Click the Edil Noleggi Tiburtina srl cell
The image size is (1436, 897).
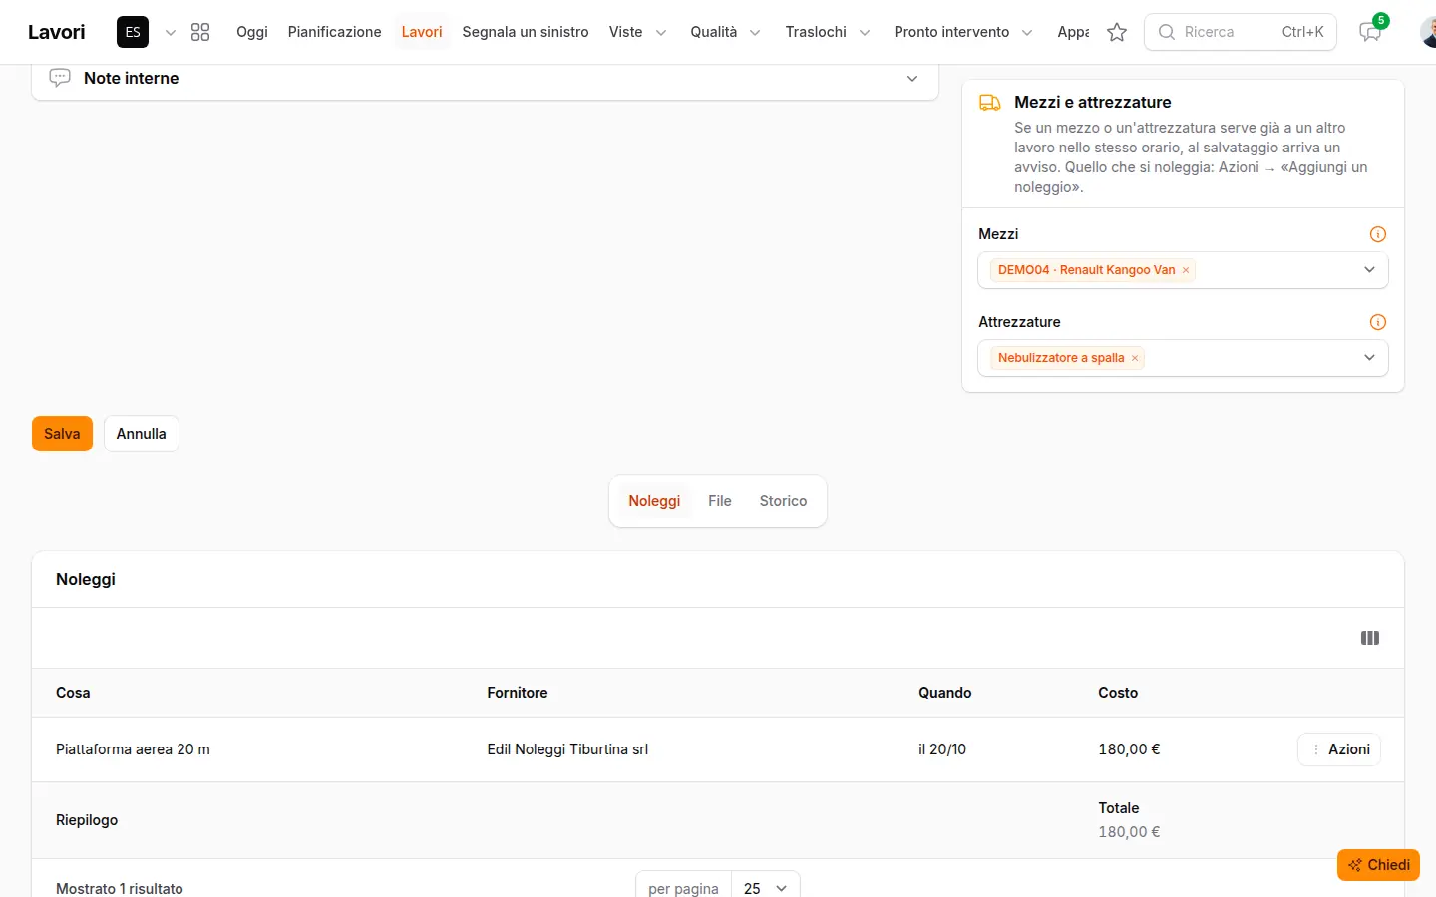567,749
